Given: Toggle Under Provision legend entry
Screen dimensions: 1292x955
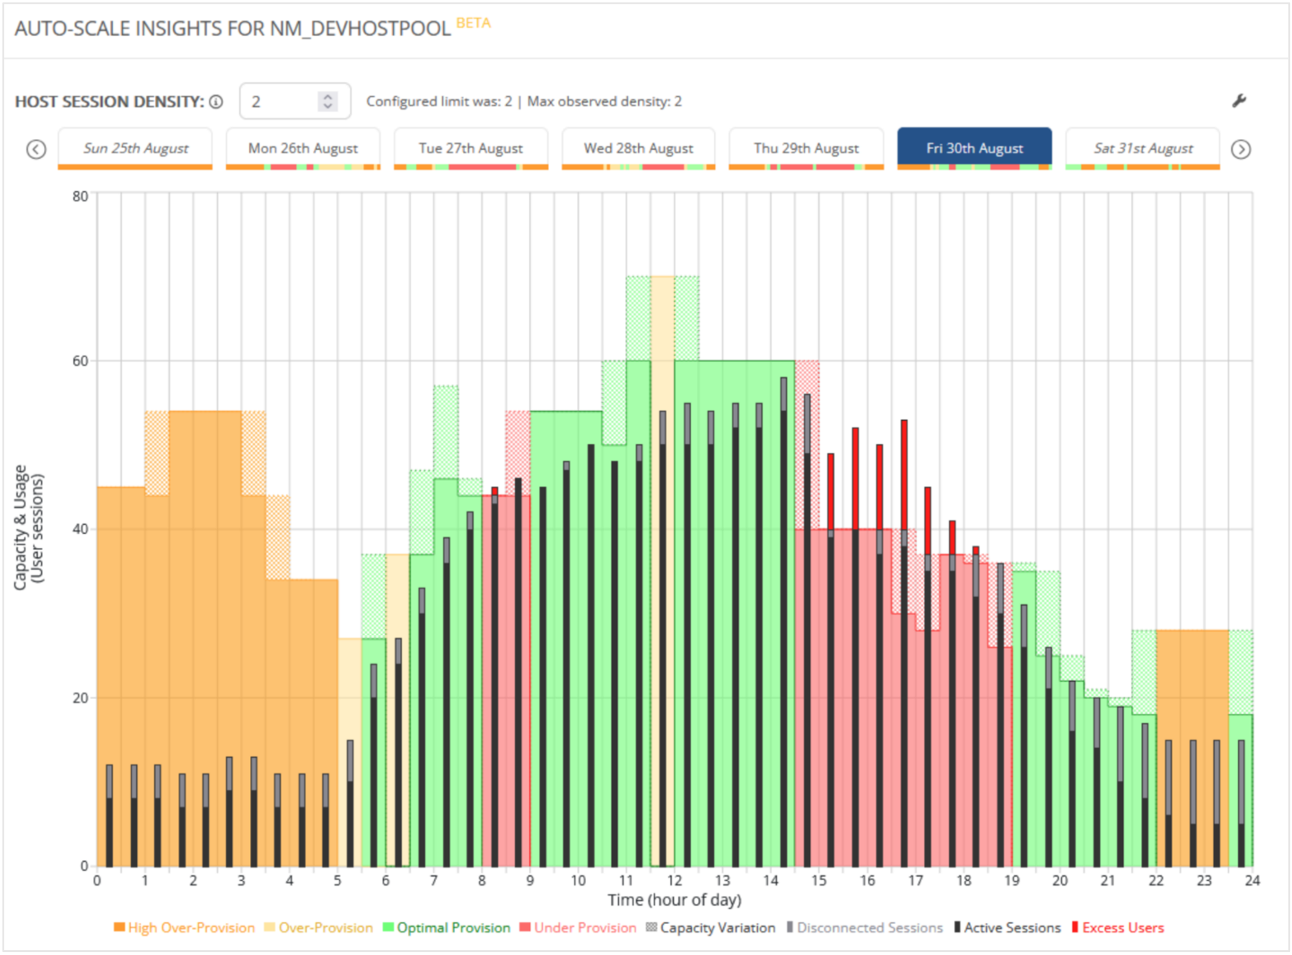Looking at the screenshot, I should coord(578,927).
